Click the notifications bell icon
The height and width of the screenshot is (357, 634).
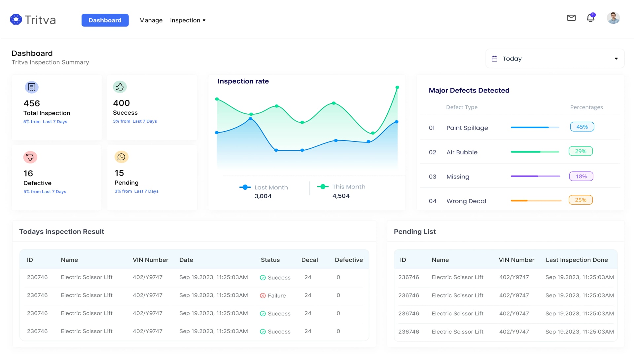[590, 18]
